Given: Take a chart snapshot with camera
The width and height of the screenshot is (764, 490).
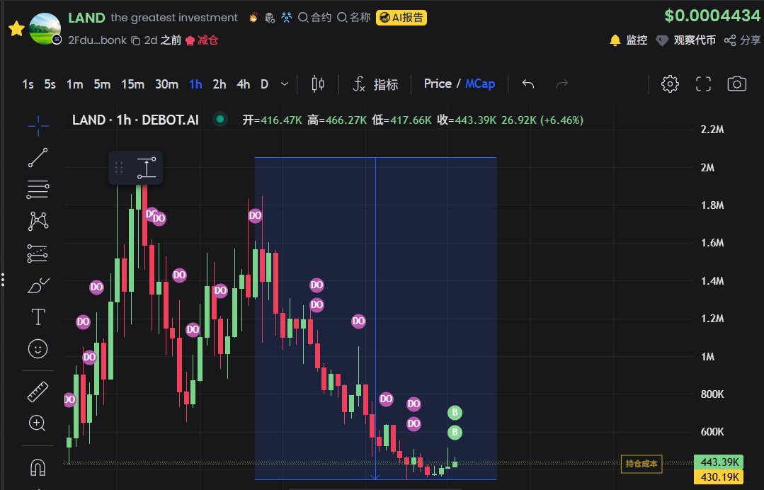Looking at the screenshot, I should pos(736,84).
